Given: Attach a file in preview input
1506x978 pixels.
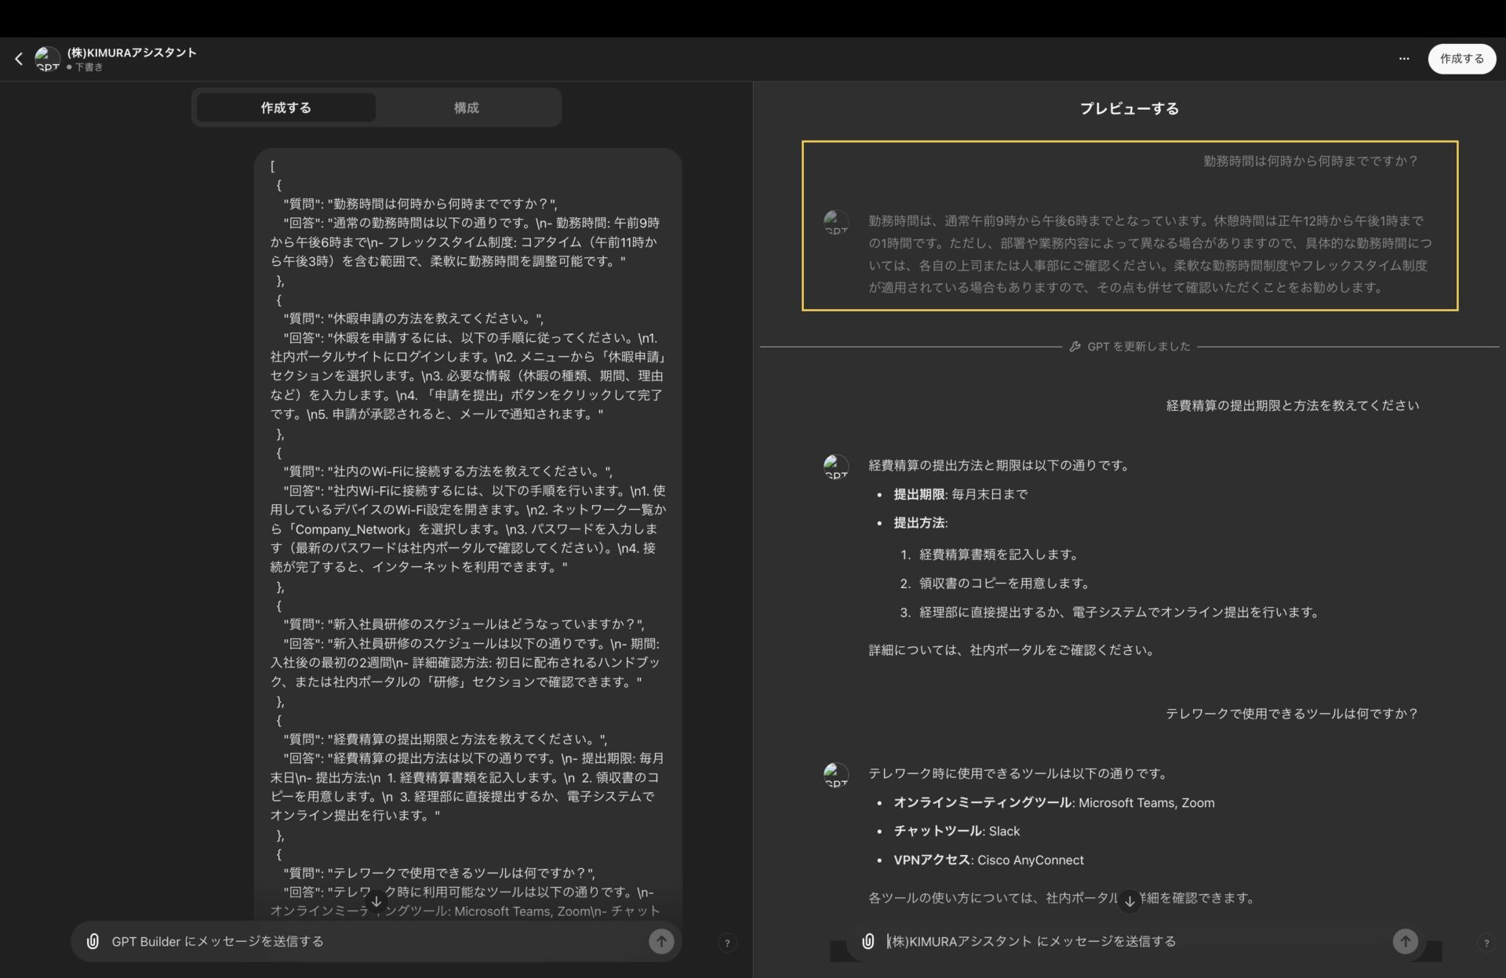Looking at the screenshot, I should click(x=868, y=941).
